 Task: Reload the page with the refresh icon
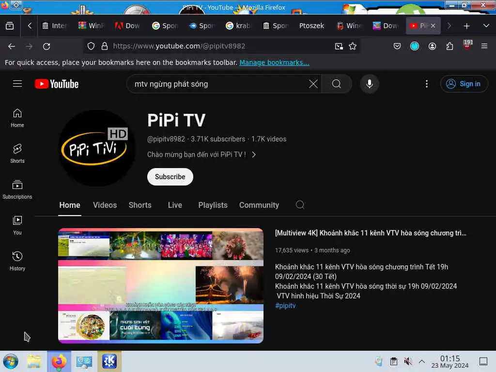pyautogui.click(x=46, y=46)
